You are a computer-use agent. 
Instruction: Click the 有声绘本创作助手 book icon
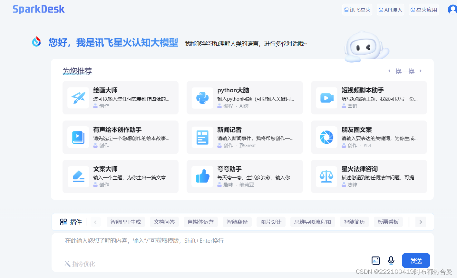(x=78, y=137)
